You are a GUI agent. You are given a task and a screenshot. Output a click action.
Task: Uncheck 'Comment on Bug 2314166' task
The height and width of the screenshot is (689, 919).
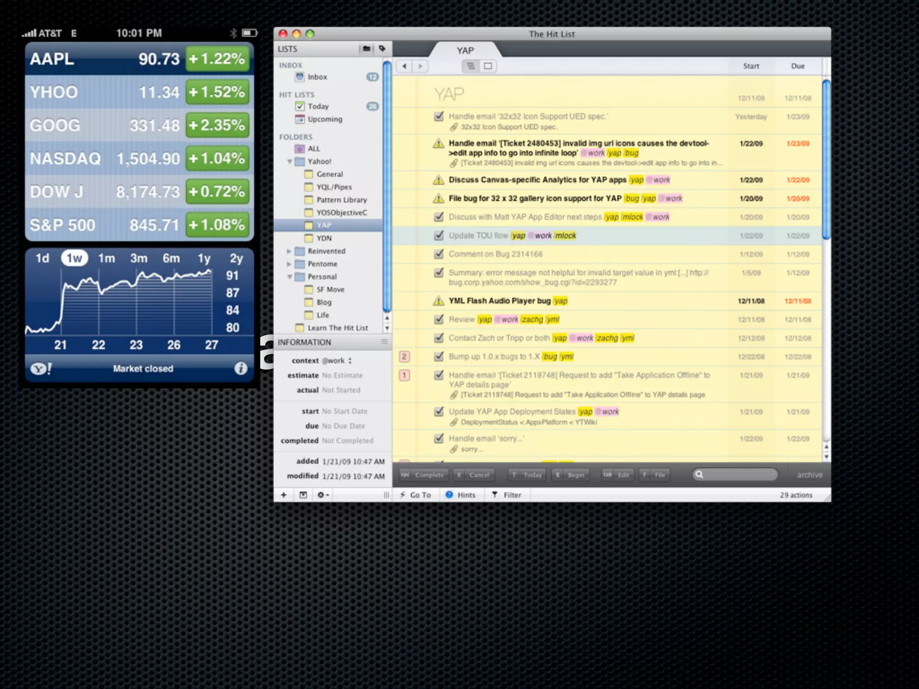pyautogui.click(x=439, y=254)
